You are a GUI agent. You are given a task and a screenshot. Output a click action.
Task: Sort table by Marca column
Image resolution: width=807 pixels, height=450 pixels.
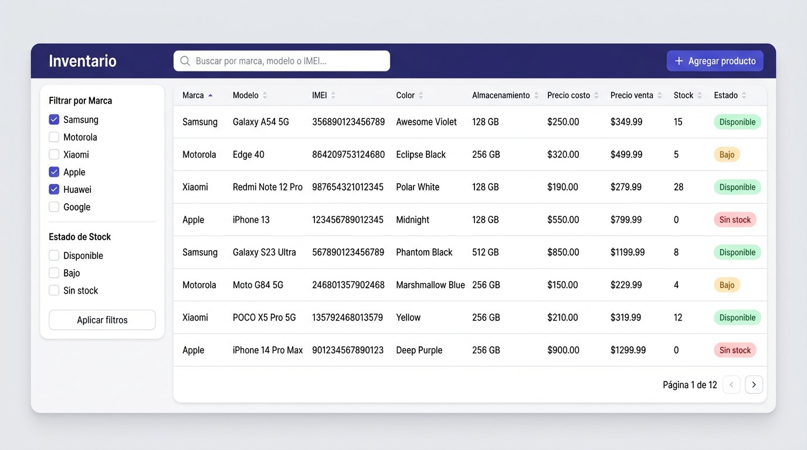(198, 96)
